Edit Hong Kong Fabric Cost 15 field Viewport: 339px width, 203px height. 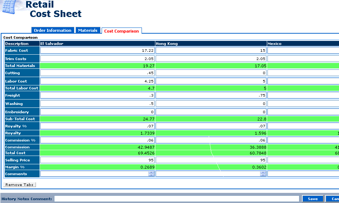(211, 50)
